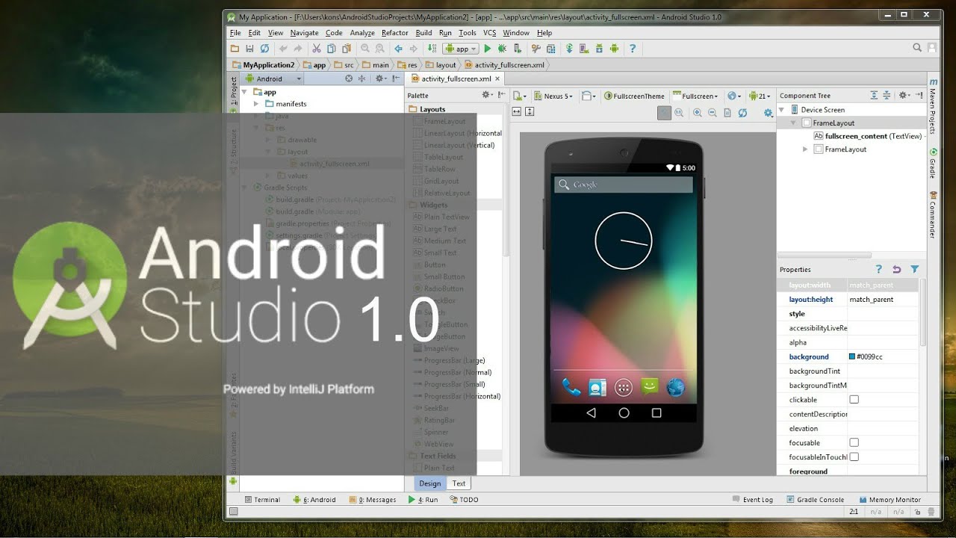This screenshot has width=956, height=538.
Task: Open the Fullscreen activity dropdown
Action: (695, 96)
